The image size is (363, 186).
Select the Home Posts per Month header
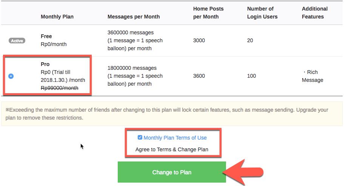tap(208, 12)
